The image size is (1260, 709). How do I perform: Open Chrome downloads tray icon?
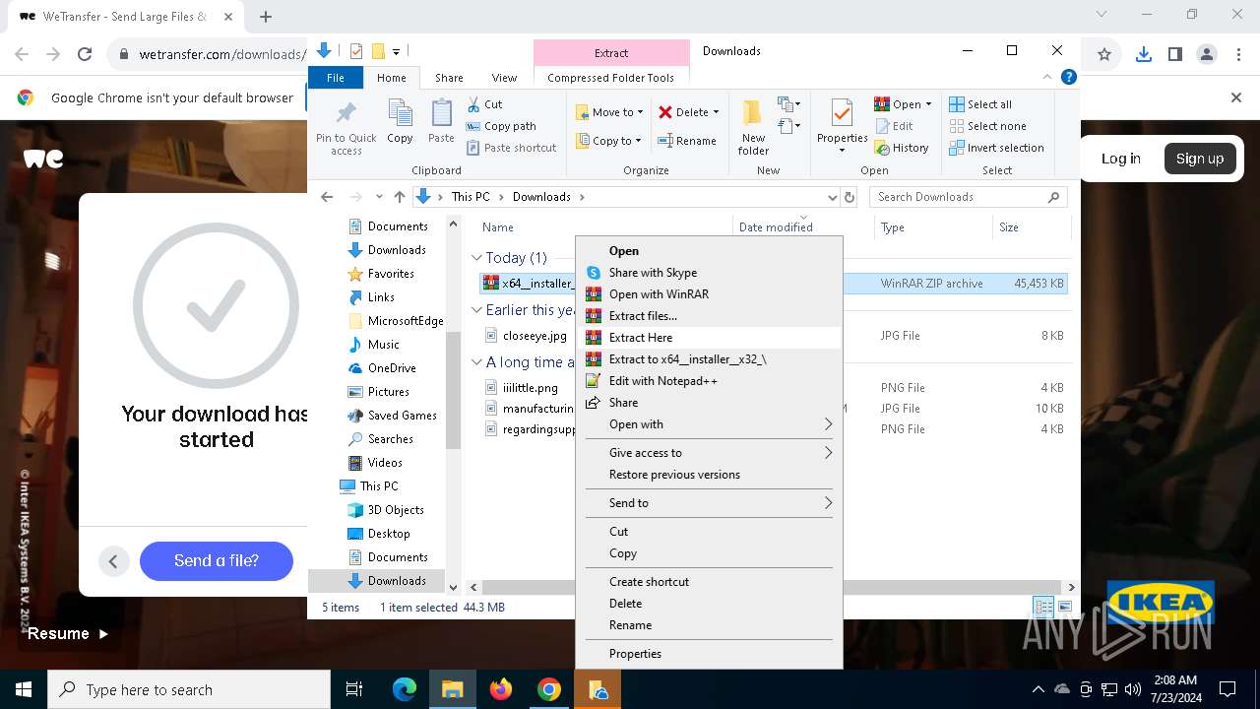(1143, 55)
